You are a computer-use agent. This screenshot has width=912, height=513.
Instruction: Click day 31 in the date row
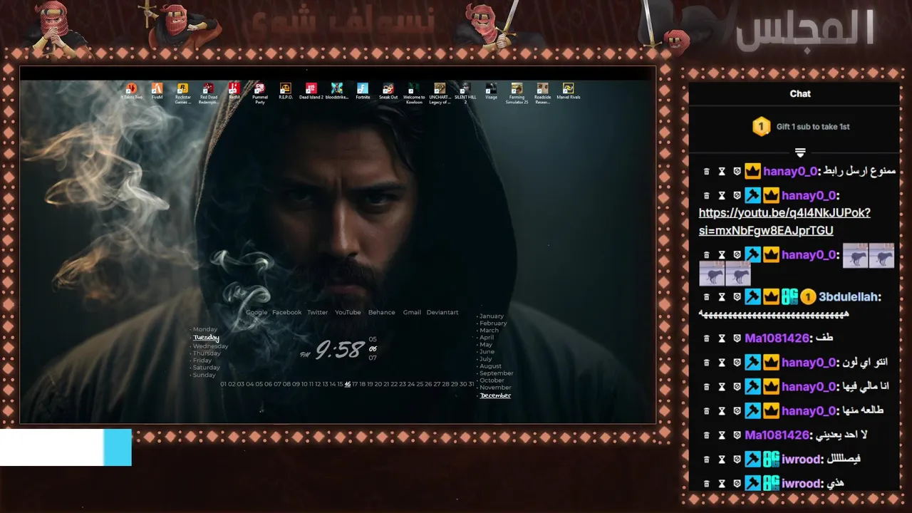tap(471, 384)
